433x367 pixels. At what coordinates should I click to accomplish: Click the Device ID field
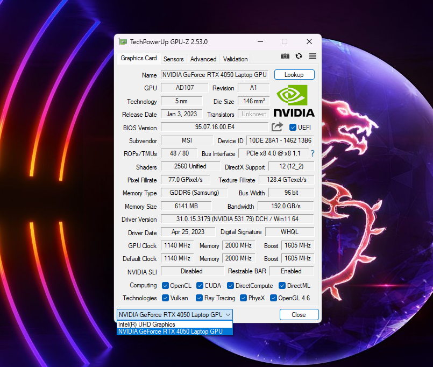coord(280,140)
